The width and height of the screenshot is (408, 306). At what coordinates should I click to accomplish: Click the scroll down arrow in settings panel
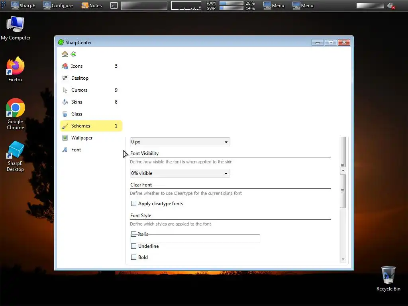343,259
